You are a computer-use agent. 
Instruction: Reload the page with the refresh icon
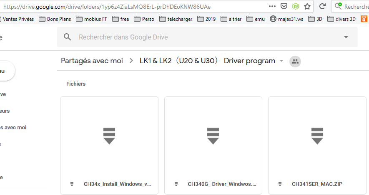point(322,6)
